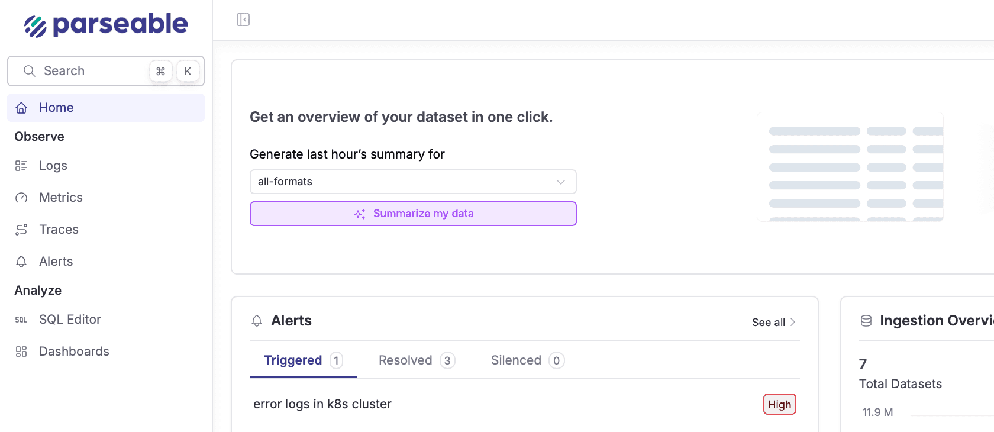
Task: Click the dropdown arrow on all-formats selector
Action: tap(560, 182)
